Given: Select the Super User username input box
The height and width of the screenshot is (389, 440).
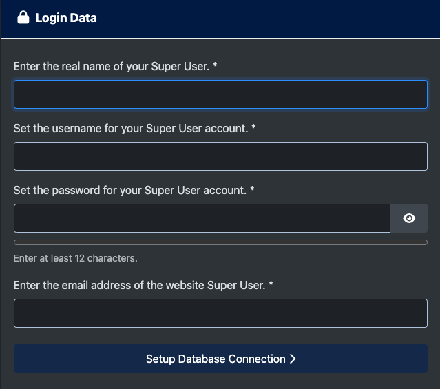Looking at the screenshot, I should (220, 156).
